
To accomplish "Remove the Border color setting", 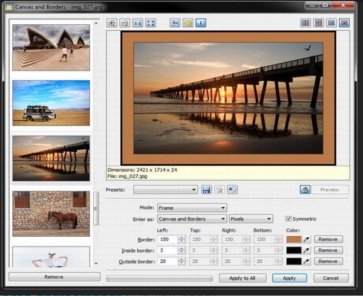I will pyautogui.click(x=329, y=239).
